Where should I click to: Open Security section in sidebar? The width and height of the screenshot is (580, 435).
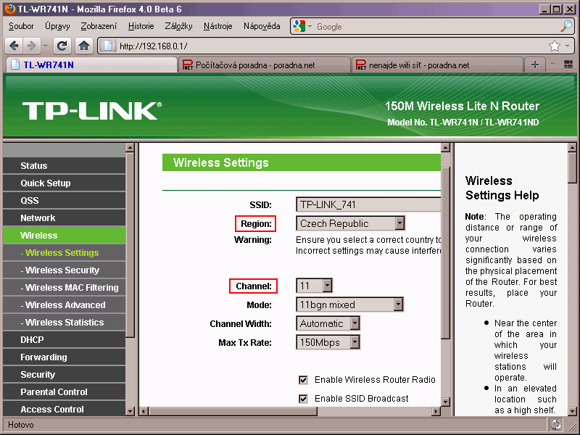click(64, 374)
